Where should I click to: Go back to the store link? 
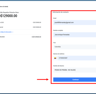[4, 6]
